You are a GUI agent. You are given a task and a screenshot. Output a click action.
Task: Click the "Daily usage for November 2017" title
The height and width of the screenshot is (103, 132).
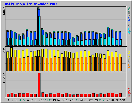click(31, 4)
